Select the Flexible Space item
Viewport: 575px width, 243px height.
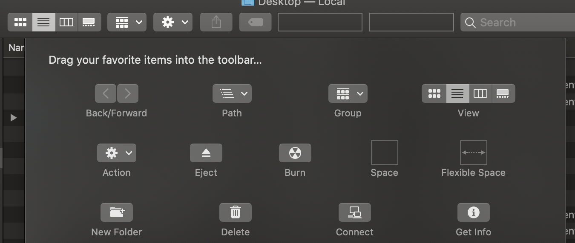pyautogui.click(x=474, y=153)
